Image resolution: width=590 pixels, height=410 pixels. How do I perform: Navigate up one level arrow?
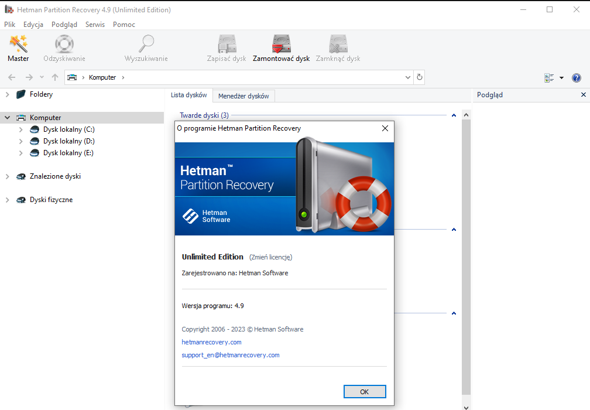55,77
